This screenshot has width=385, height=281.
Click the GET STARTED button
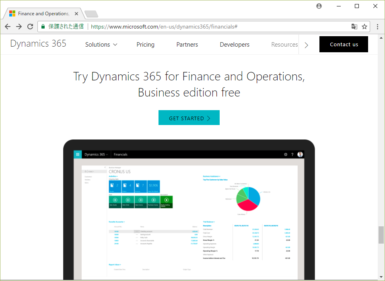(x=189, y=117)
